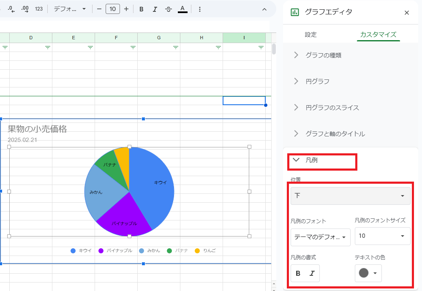Select the カスタマイズ tab
Screen dimensions: 422x291
[378, 35]
